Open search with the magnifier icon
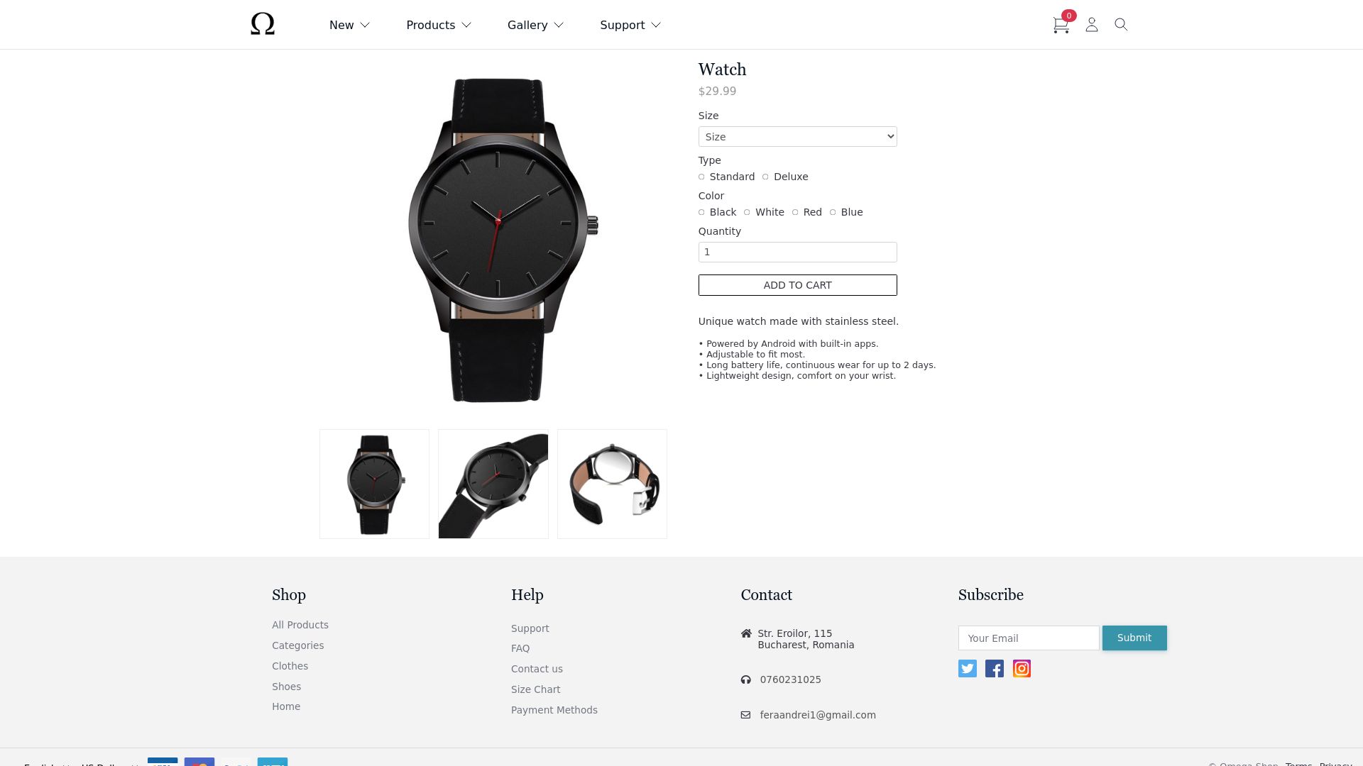This screenshot has height=766, width=1363. click(x=1121, y=25)
